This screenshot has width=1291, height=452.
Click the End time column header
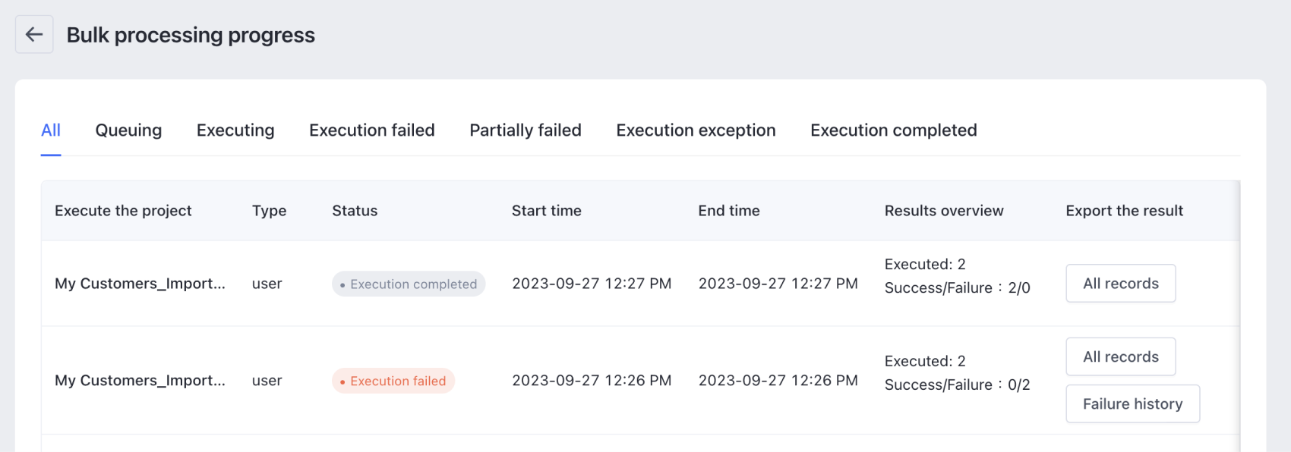tap(729, 210)
